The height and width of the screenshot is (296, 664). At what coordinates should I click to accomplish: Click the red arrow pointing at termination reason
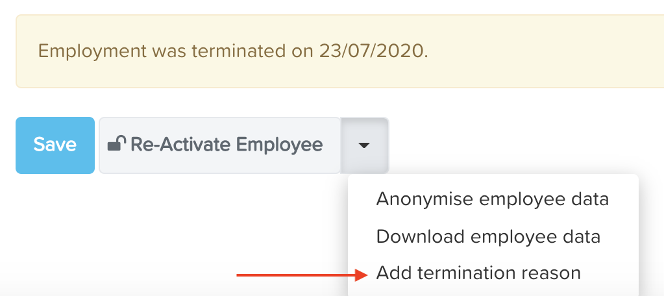[x=302, y=275]
